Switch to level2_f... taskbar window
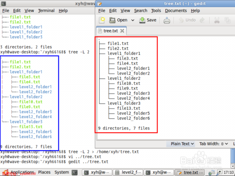 [128, 172]
